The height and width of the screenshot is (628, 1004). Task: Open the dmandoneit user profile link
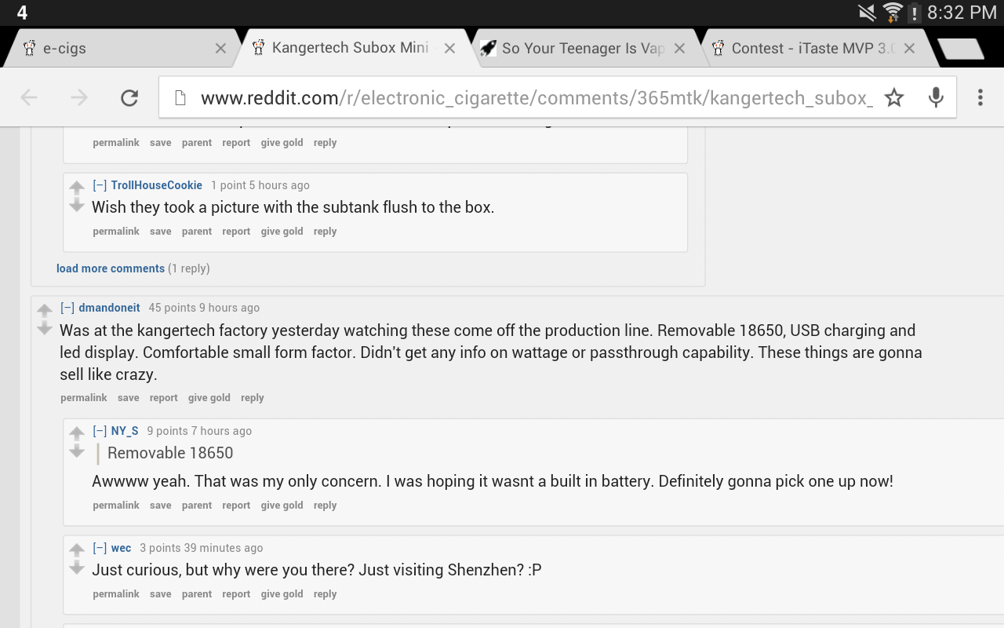pos(109,308)
